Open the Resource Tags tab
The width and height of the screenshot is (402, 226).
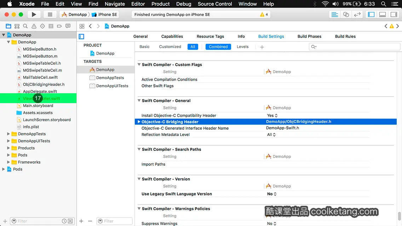210,36
